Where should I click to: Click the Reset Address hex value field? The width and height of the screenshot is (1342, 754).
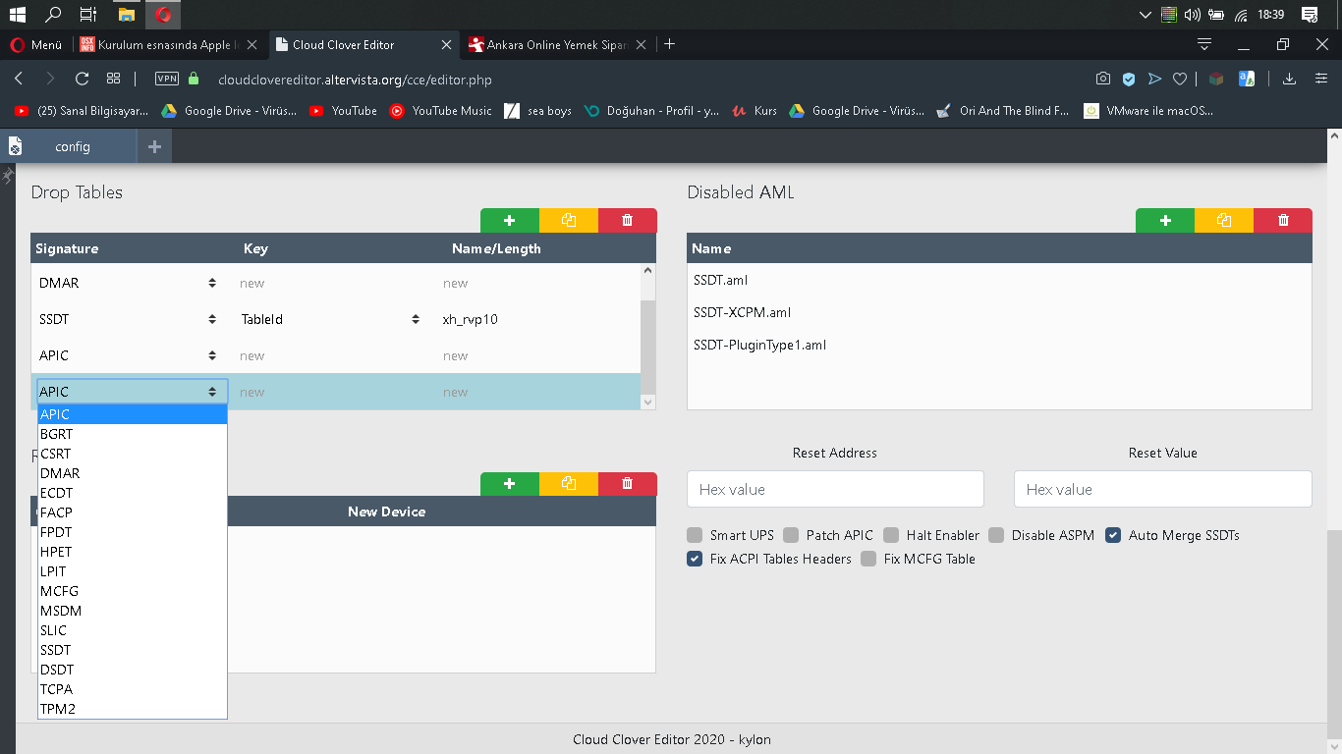pos(834,489)
